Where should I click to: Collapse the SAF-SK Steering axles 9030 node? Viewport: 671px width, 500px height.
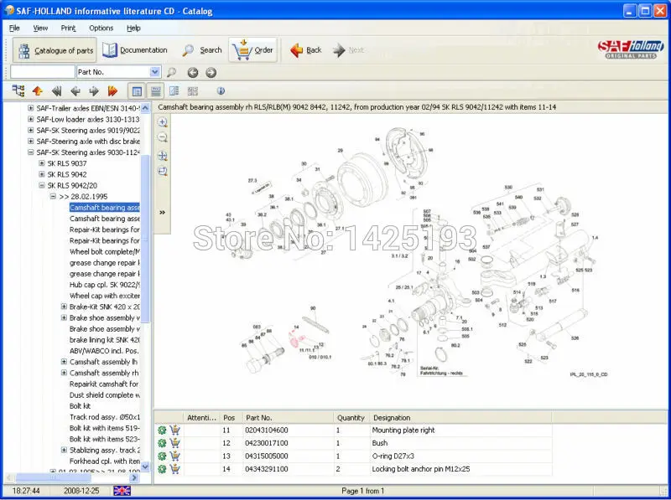pyautogui.click(x=31, y=152)
